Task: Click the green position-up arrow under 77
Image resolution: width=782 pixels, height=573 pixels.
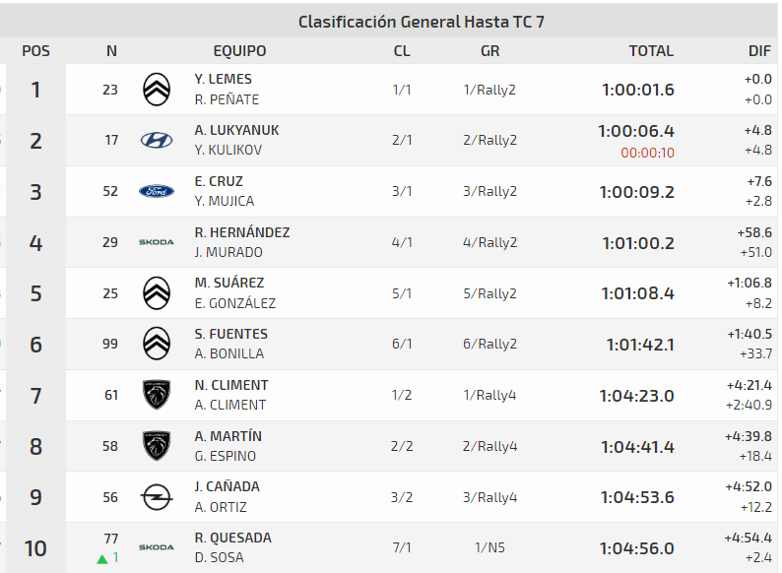Action: (x=102, y=558)
